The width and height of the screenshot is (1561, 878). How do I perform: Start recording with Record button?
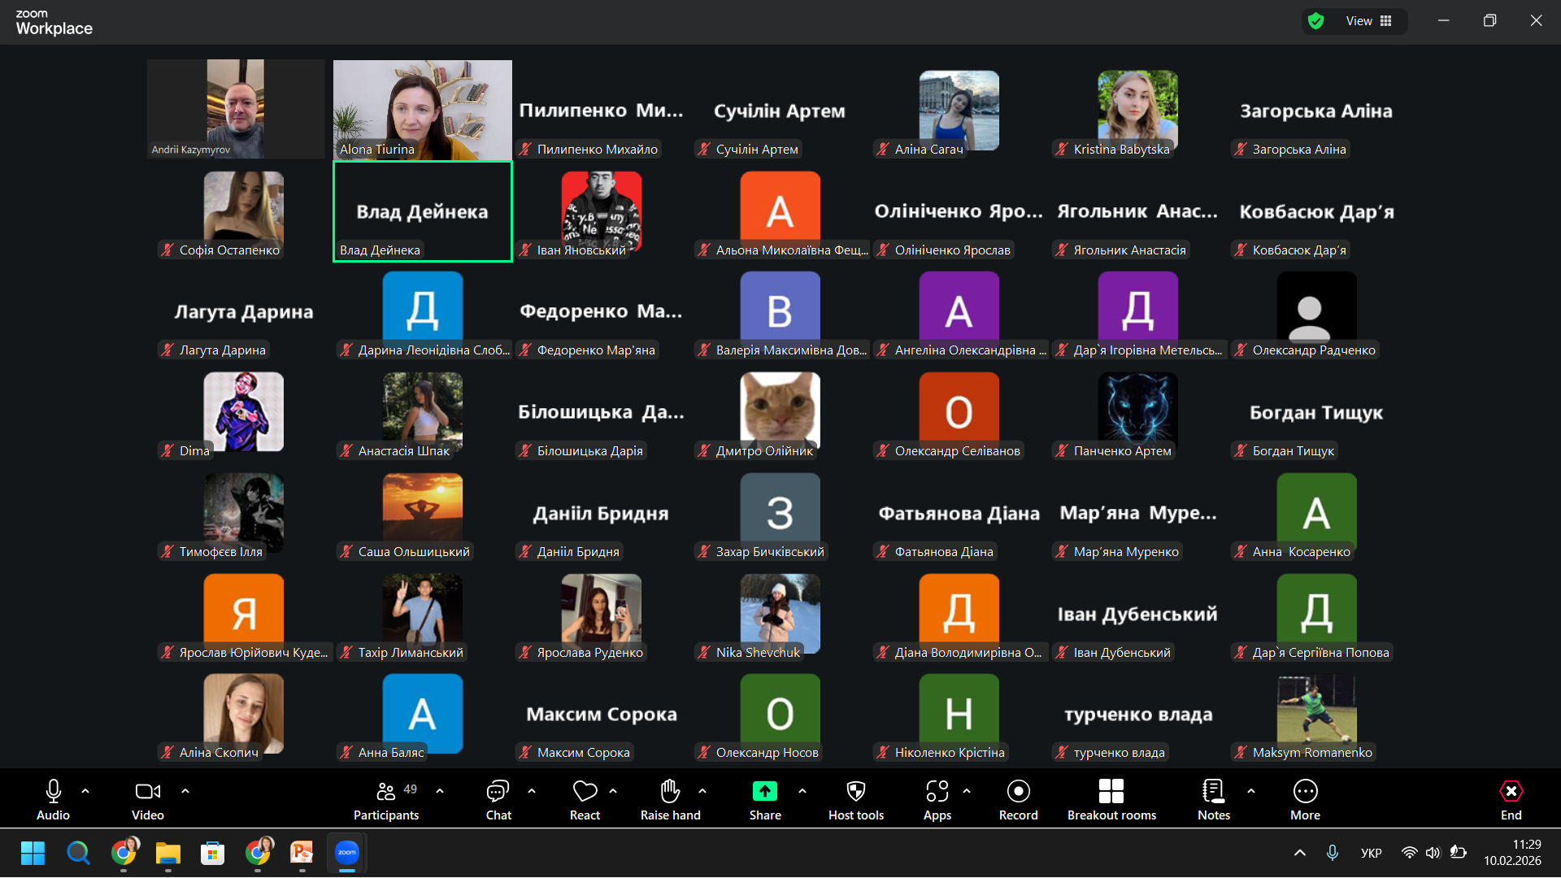(1018, 791)
